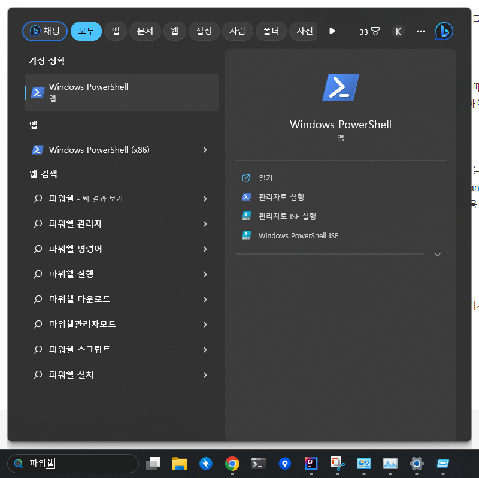Expand arrow for 파워쉘 관리자
Viewport: 479px width, 478px height.
(205, 224)
